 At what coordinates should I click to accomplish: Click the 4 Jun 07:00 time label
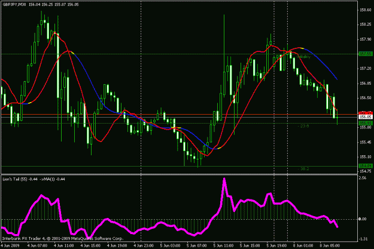[x=37, y=245]
